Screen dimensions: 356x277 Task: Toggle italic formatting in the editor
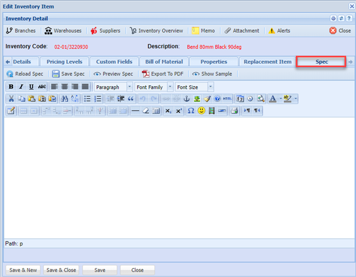pyautogui.click(x=21, y=87)
